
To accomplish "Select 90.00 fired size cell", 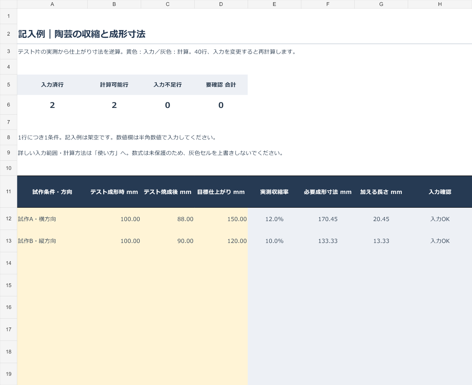I will 167,241.
